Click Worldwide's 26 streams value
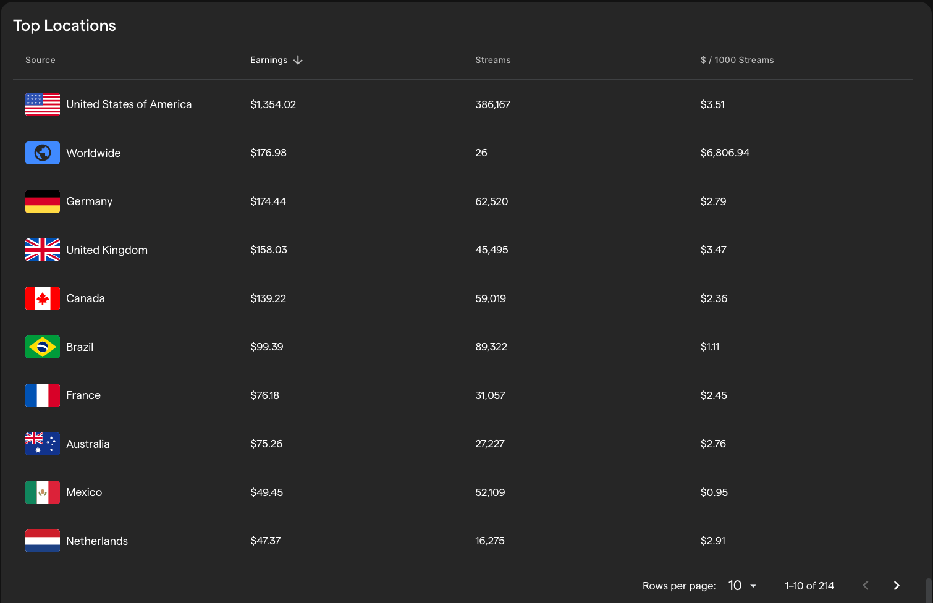The height and width of the screenshot is (603, 933). click(481, 153)
